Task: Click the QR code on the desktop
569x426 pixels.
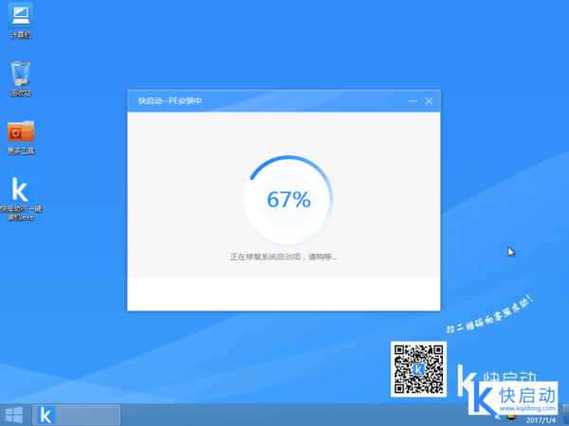Action: (x=418, y=369)
